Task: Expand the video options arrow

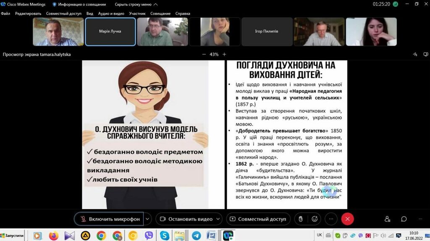Action: (218, 219)
